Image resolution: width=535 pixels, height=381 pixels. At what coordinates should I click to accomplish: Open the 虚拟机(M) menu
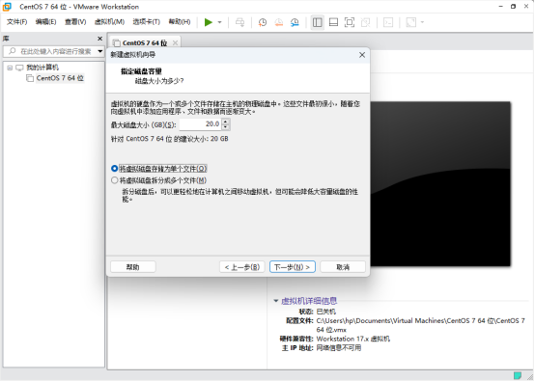pos(109,22)
